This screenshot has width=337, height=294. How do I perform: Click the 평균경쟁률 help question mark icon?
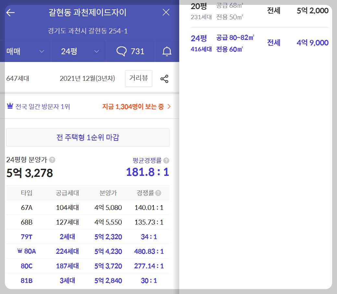(x=167, y=160)
